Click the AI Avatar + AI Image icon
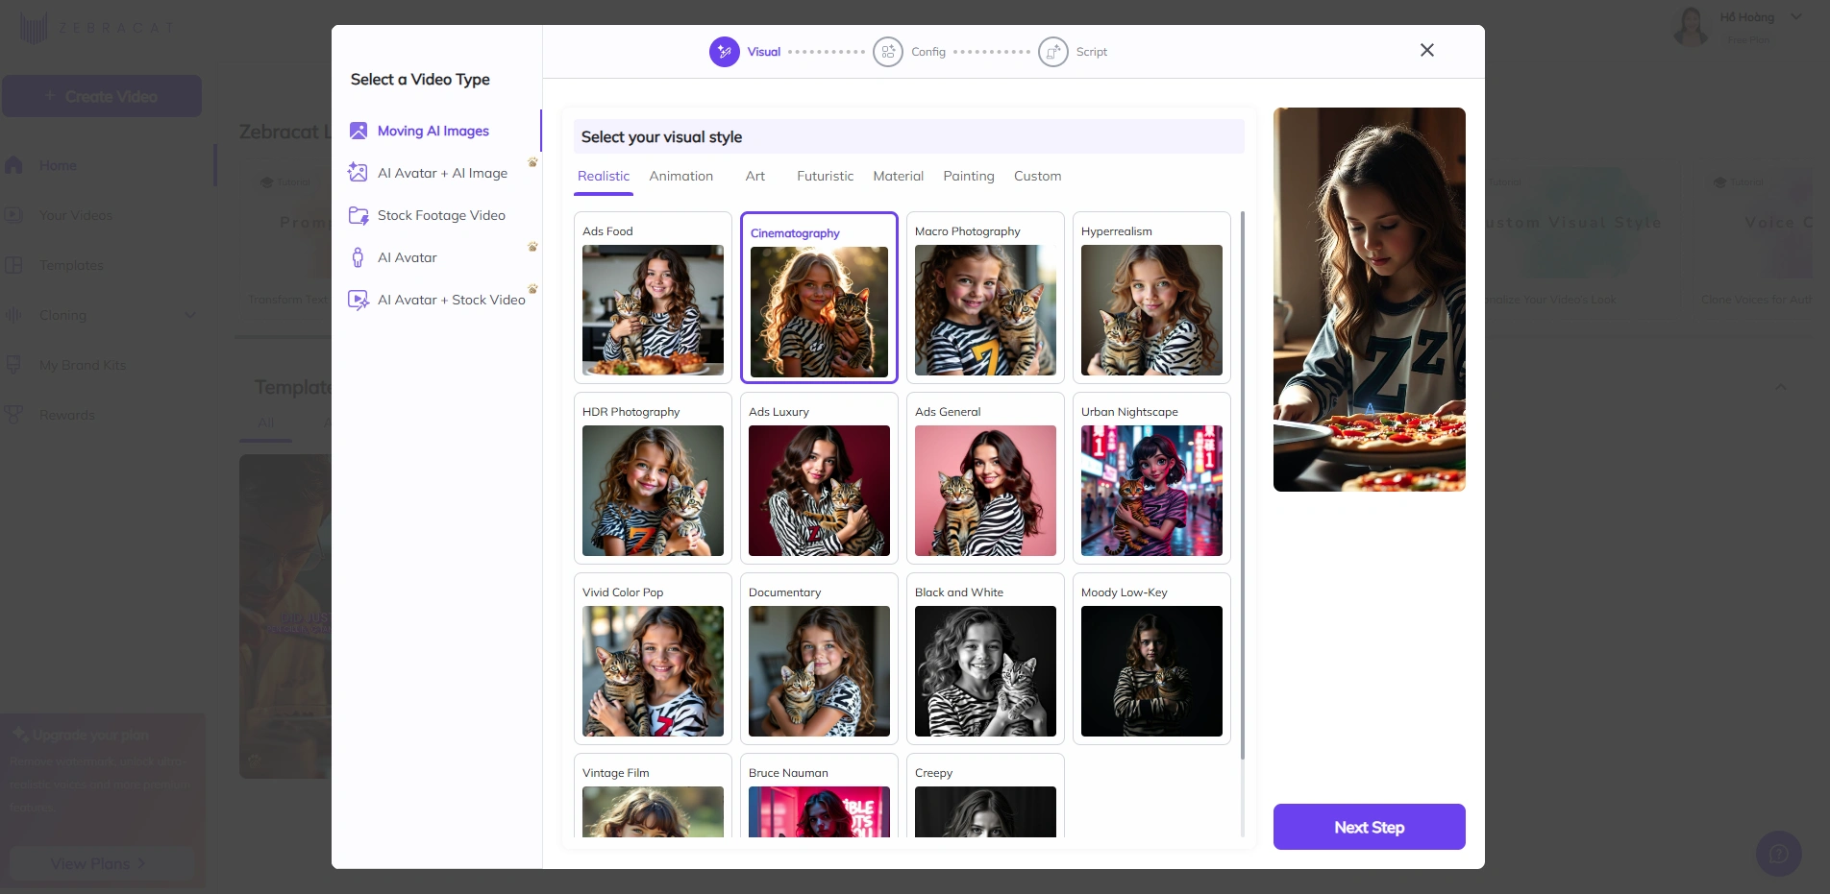The image size is (1830, 894). point(358,173)
